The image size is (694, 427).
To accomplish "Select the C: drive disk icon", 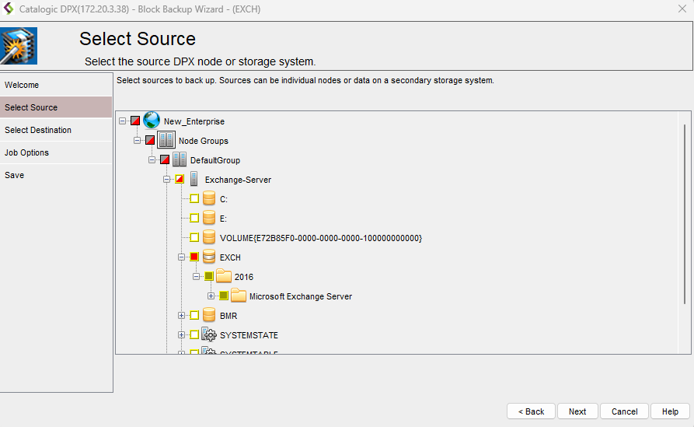I will pyautogui.click(x=209, y=199).
